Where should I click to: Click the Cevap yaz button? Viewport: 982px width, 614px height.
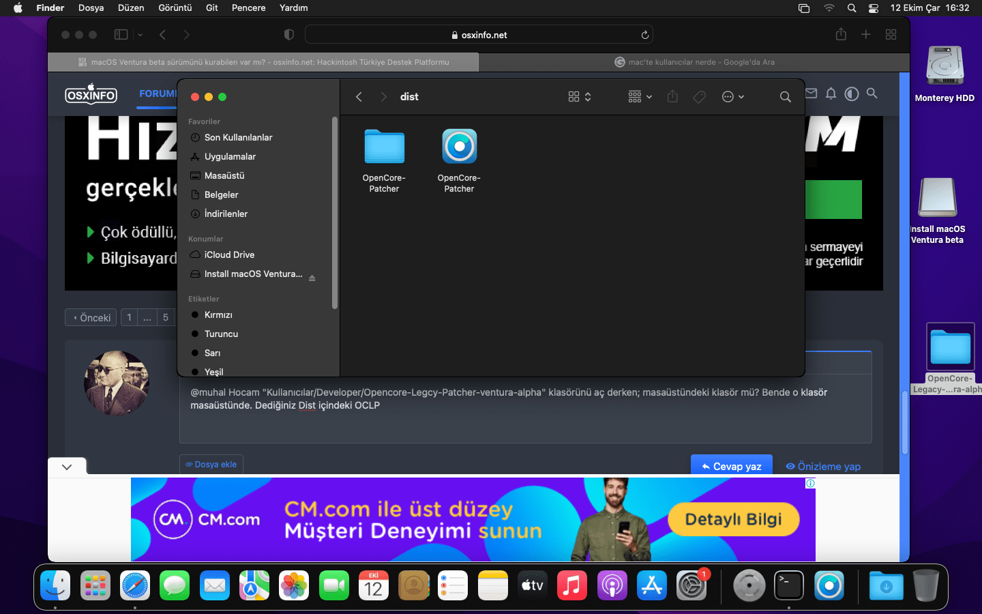click(x=731, y=466)
